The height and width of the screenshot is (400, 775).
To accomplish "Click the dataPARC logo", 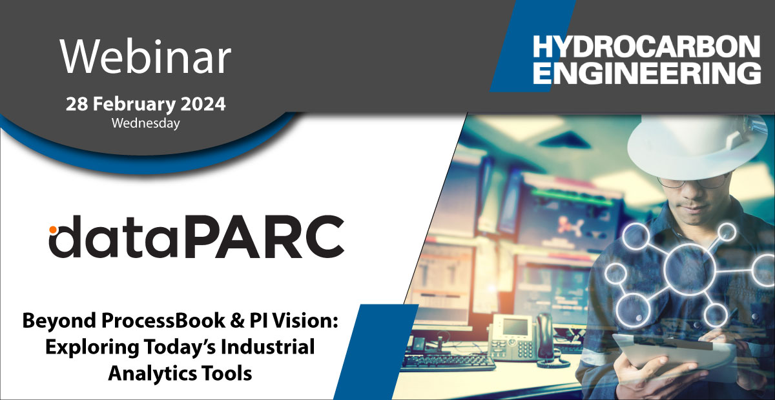I will click(196, 237).
